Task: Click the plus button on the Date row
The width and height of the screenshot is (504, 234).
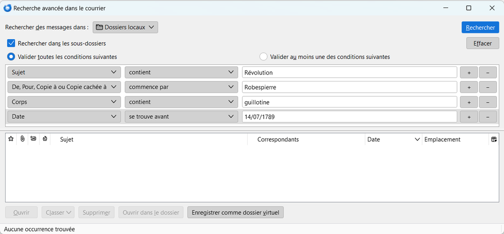Action: [469, 117]
